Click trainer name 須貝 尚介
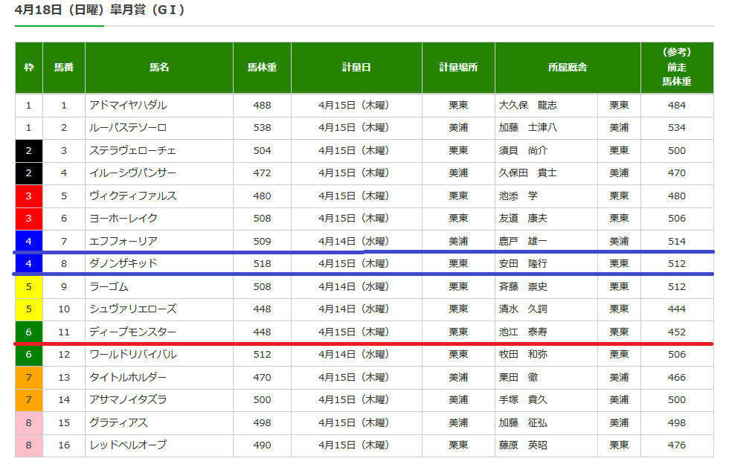The image size is (729, 467). tap(523, 150)
